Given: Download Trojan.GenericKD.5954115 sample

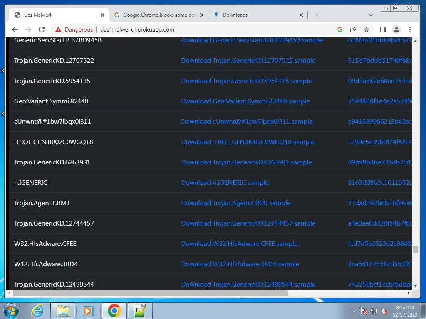Looking at the screenshot, I should click(246, 81).
